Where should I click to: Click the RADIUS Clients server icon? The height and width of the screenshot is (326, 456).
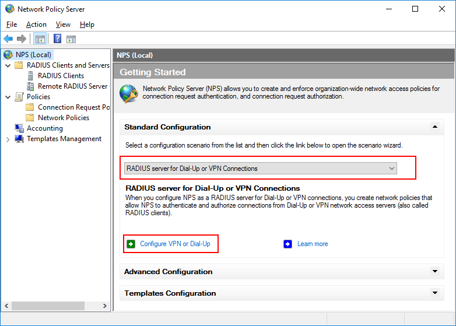pyautogui.click(x=30, y=76)
